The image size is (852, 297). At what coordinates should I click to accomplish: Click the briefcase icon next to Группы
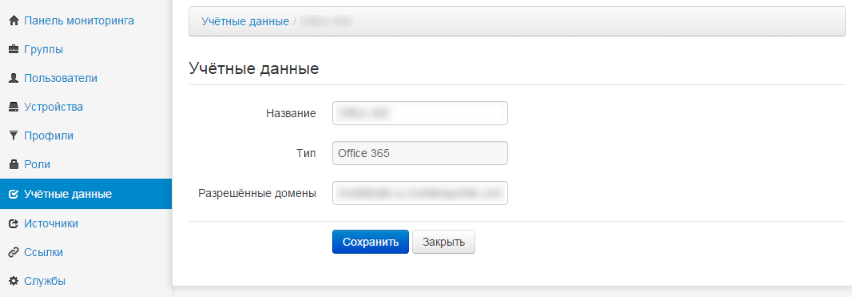[x=14, y=49]
